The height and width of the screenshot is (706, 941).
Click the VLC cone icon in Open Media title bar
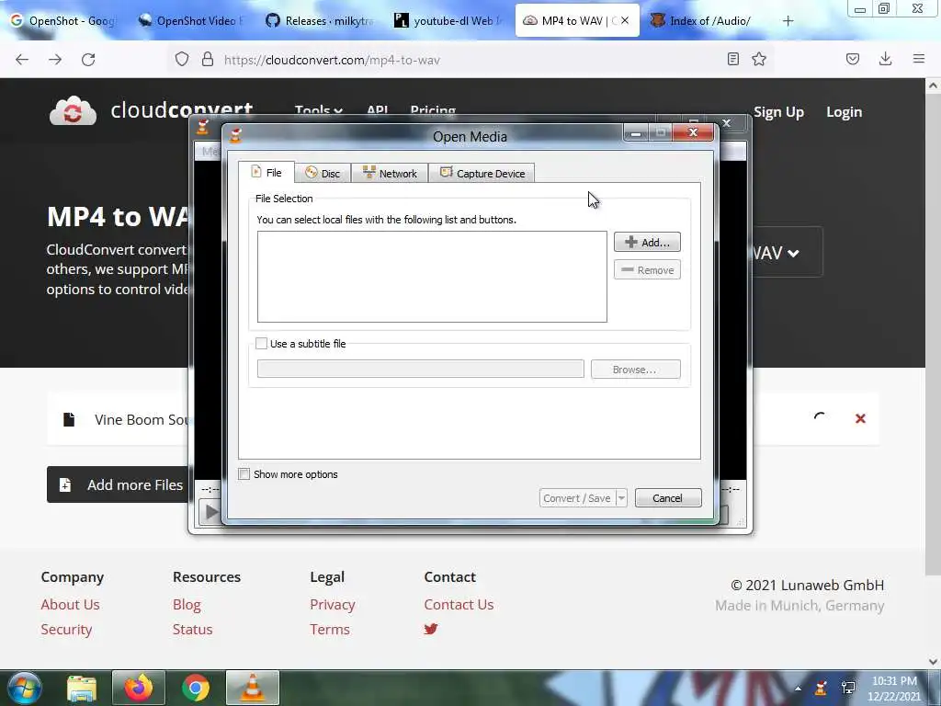pos(236,136)
